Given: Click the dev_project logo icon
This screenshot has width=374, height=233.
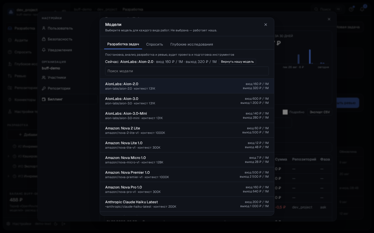Looking at the screenshot, I should [11, 12].
